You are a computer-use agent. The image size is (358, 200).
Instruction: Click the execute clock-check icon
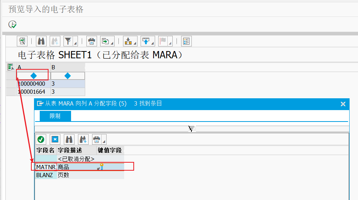(x=13, y=24)
